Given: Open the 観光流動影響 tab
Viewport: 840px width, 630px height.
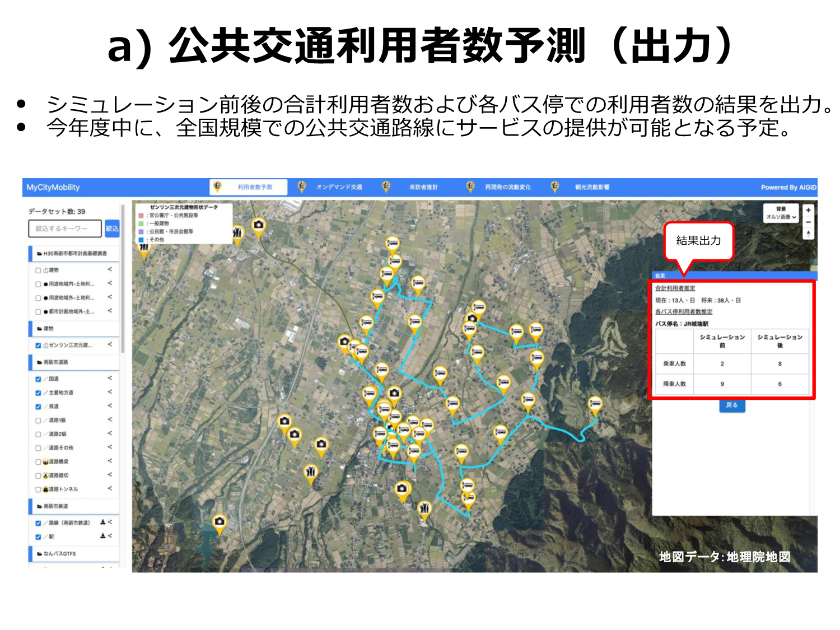Looking at the screenshot, I should pyautogui.click(x=592, y=187).
